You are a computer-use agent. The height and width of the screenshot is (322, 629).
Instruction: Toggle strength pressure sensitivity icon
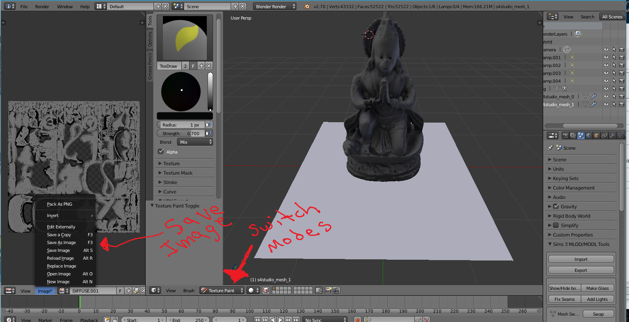point(208,133)
